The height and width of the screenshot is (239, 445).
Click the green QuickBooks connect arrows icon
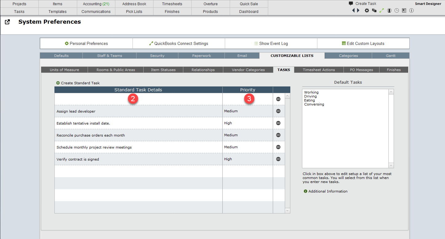tap(382, 10)
